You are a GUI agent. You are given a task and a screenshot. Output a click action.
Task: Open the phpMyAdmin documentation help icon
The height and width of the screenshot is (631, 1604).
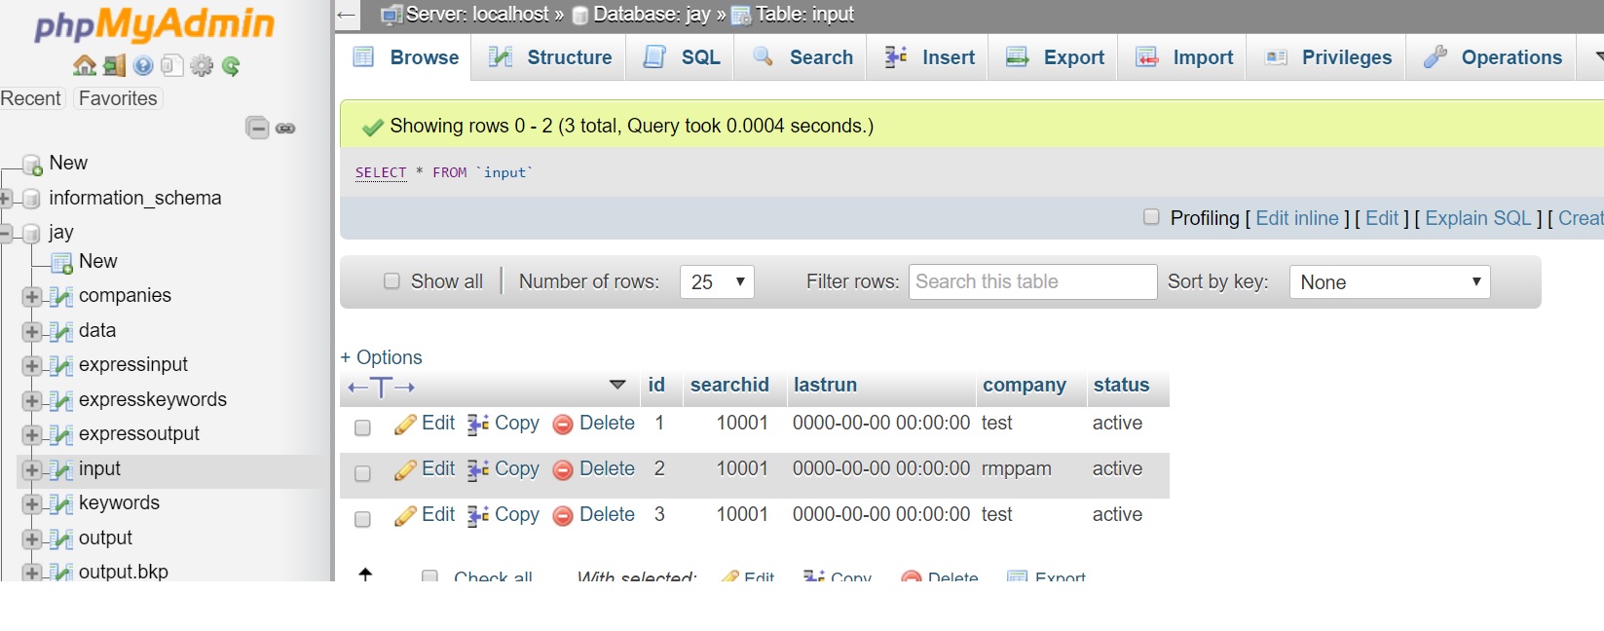[143, 65]
